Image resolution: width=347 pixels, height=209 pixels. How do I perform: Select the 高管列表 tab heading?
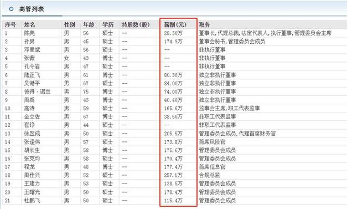coord(32,9)
